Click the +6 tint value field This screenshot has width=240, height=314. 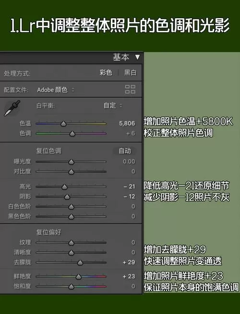pos(131,133)
